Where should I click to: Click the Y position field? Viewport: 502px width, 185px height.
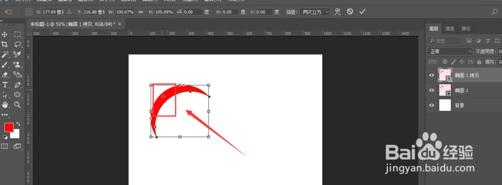(x=94, y=12)
